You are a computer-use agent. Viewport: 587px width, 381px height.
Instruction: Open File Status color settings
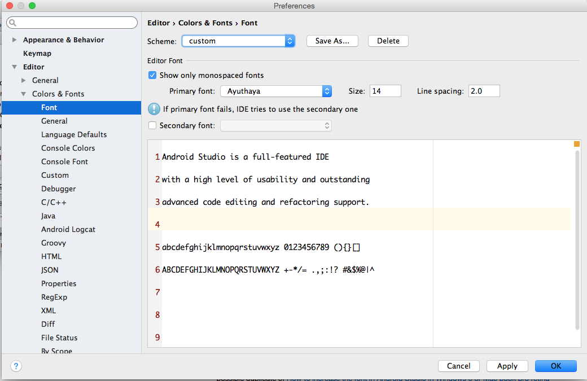(59, 338)
